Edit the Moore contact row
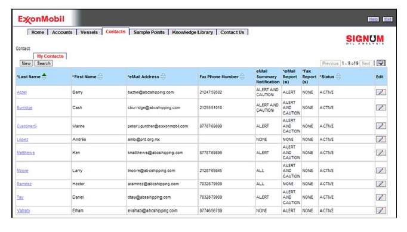 (x=381, y=171)
